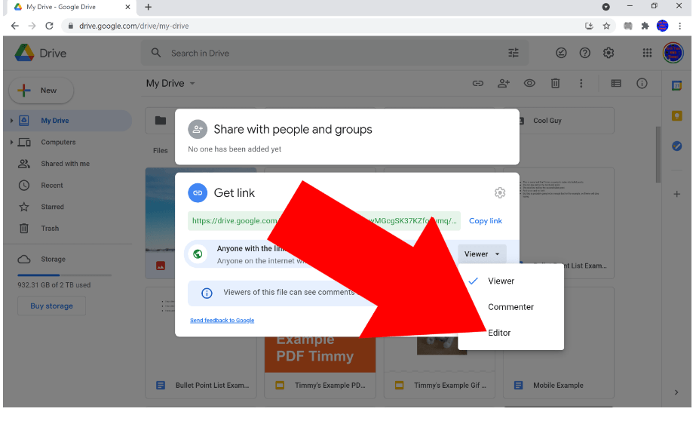Click the Copy link button
696x424 pixels.
click(x=485, y=220)
